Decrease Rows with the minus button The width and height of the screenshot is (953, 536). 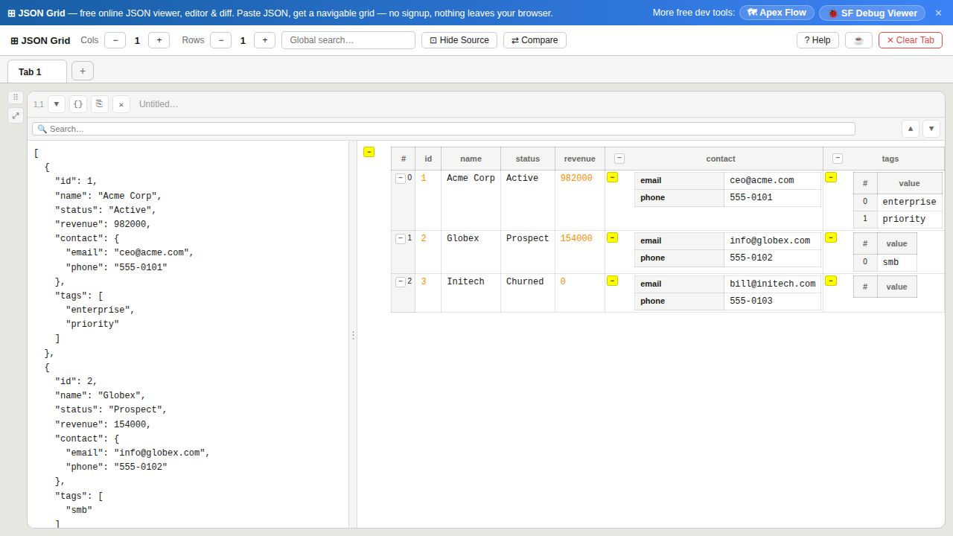(221, 40)
